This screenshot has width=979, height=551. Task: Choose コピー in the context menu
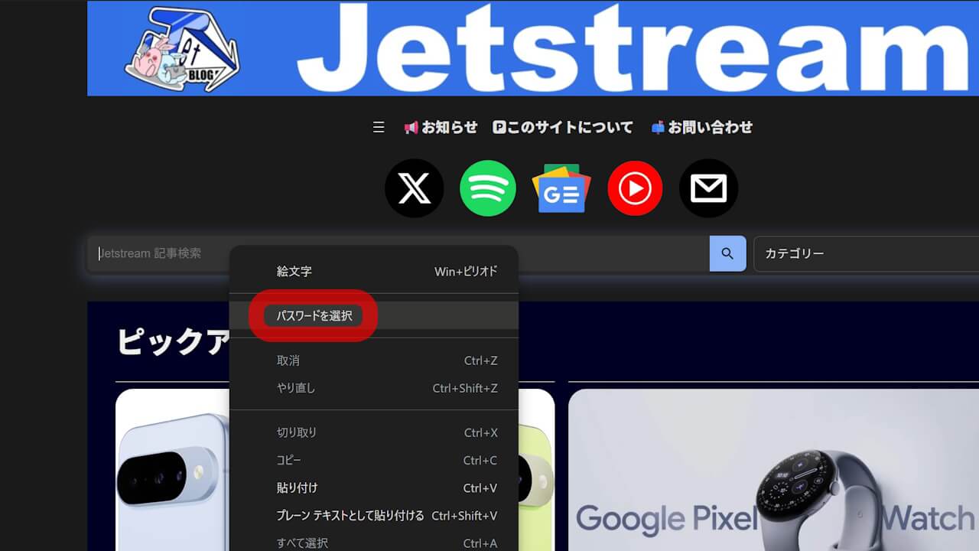click(374, 460)
